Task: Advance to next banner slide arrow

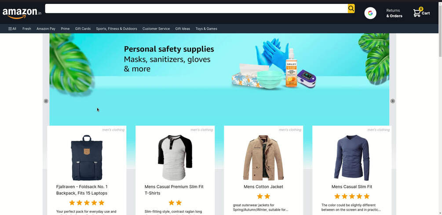Action: coord(392,101)
